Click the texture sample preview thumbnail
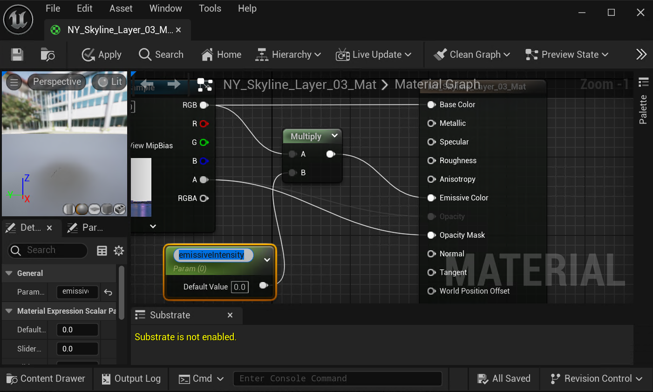Screen dimensions: 653x392 pyautogui.click(x=141, y=187)
